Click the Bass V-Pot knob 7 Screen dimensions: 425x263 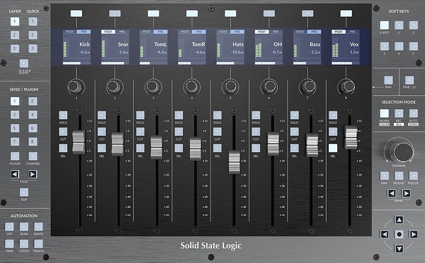pyautogui.click(x=307, y=87)
